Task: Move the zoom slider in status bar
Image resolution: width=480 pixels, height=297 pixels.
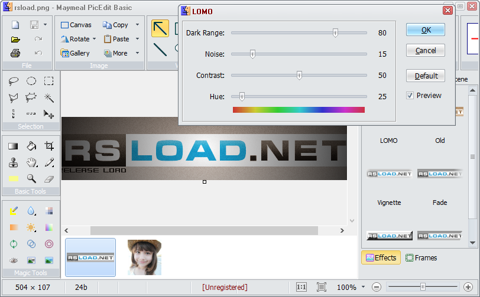Action: coord(423,287)
